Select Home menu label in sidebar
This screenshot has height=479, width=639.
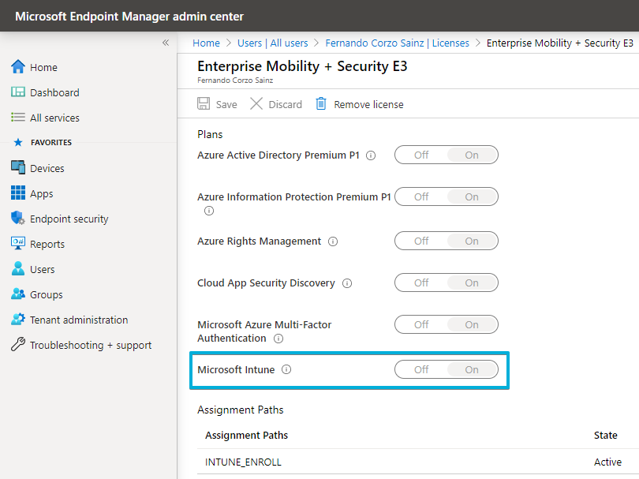pyautogui.click(x=43, y=67)
